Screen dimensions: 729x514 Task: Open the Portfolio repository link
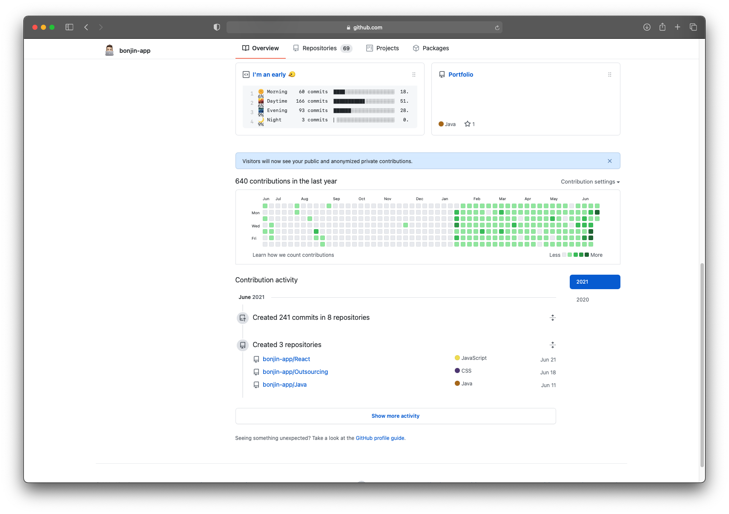pos(461,75)
